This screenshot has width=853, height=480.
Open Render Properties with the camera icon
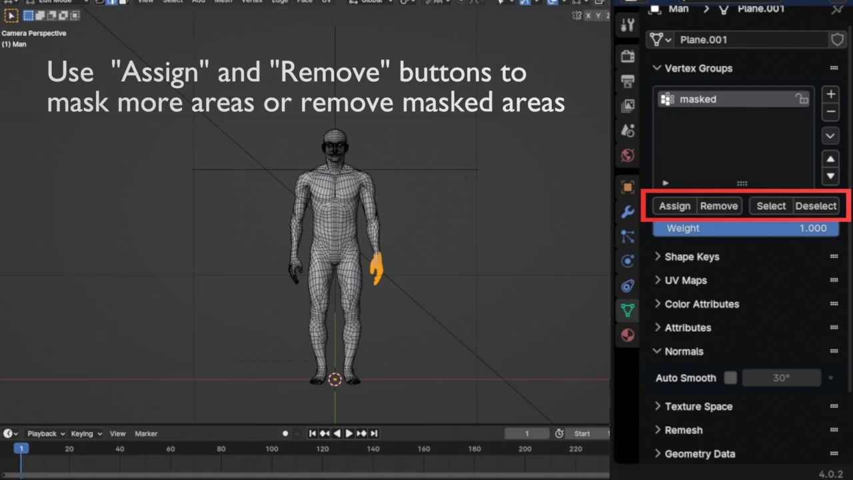(x=627, y=56)
